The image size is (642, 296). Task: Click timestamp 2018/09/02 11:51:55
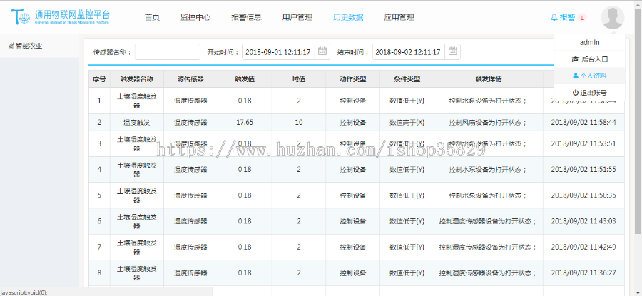point(584,169)
